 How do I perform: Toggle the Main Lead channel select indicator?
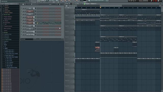tap(36, 17)
